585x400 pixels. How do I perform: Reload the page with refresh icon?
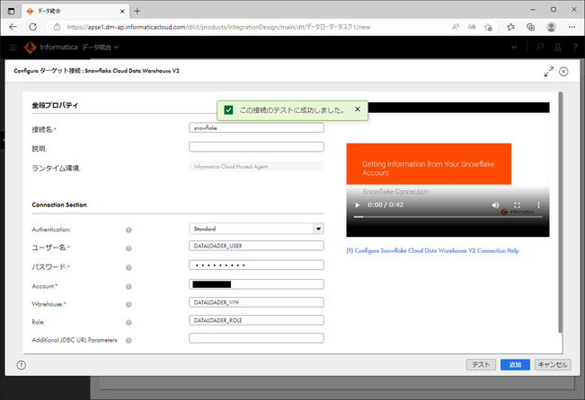(x=33, y=27)
